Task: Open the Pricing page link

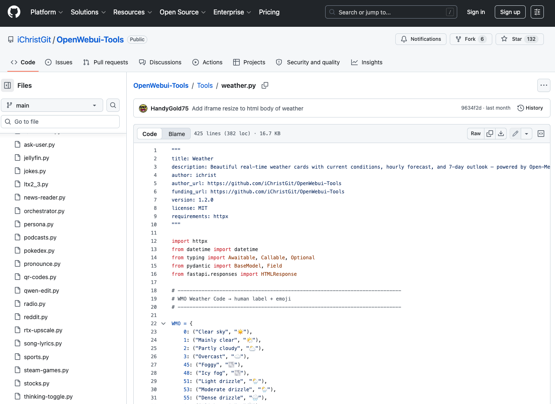Action: click(269, 12)
